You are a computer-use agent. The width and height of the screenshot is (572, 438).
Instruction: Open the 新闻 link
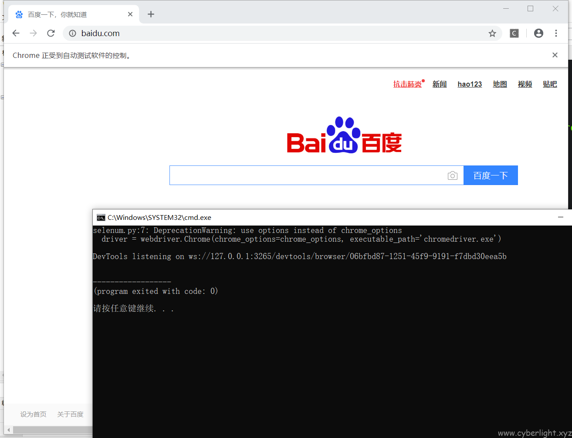point(440,84)
